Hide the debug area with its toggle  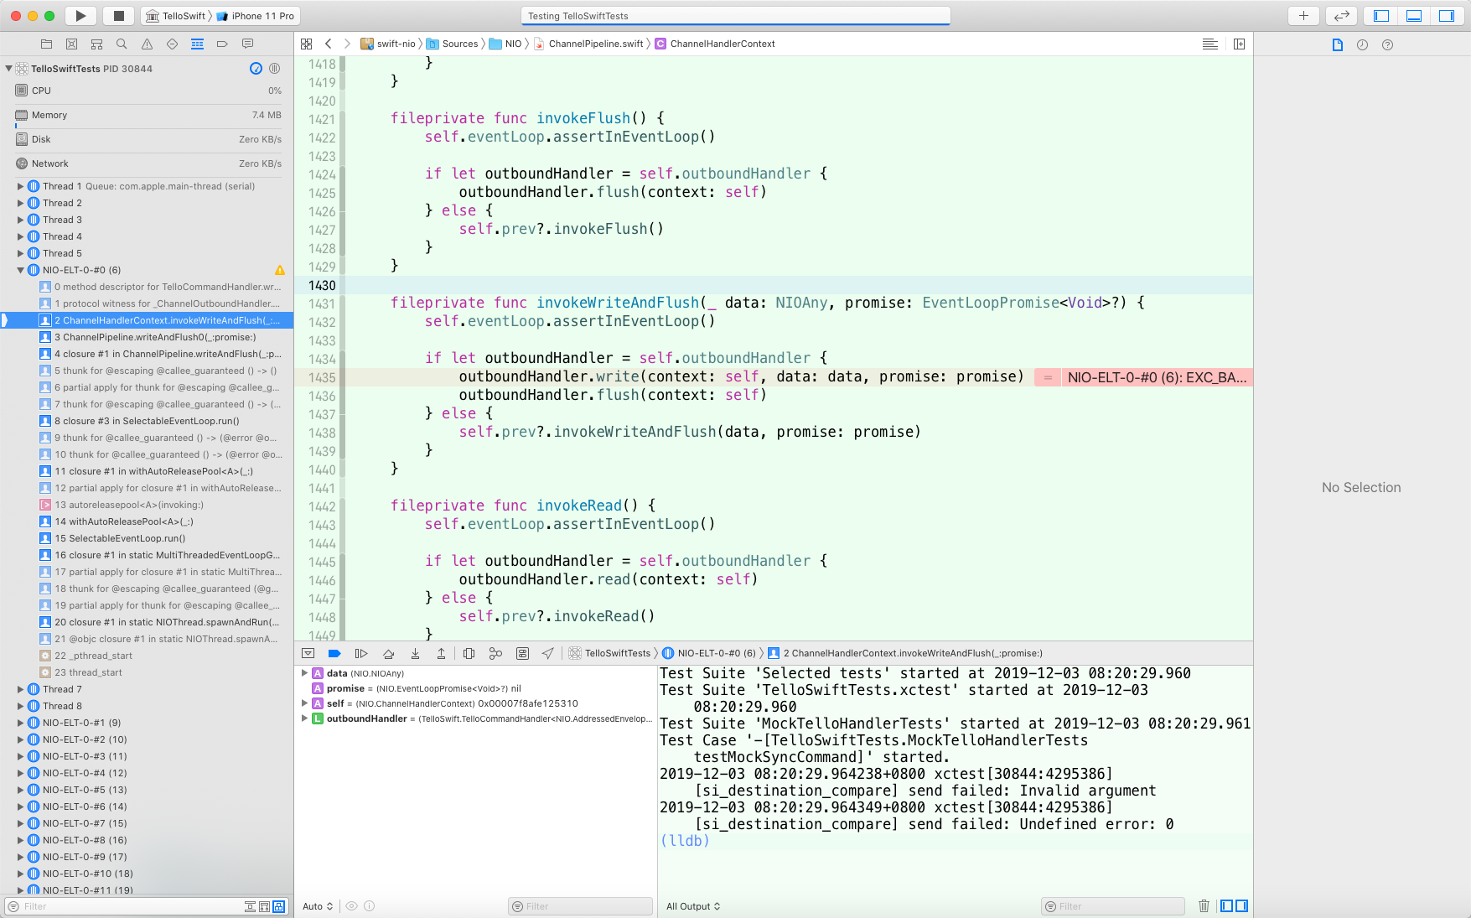(x=308, y=653)
